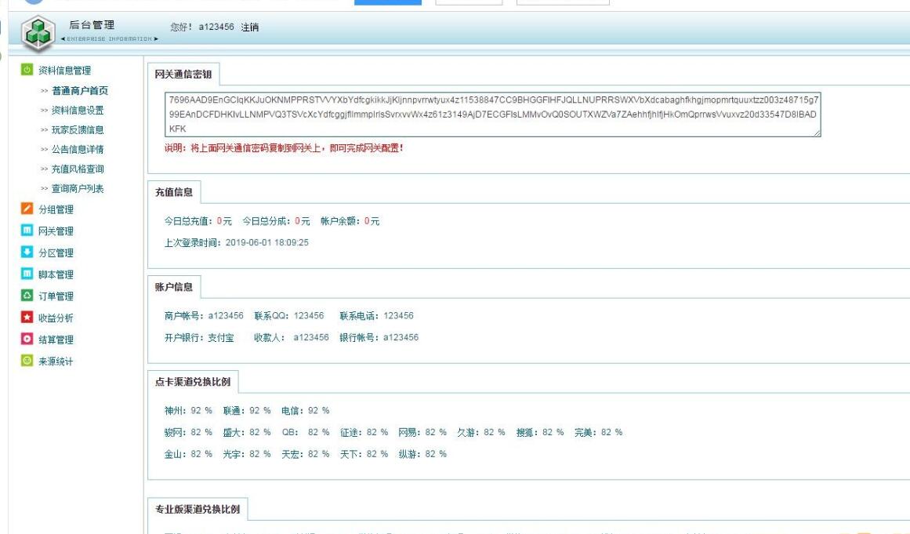Open 普通商户首页 in the sidebar

[x=79, y=90]
